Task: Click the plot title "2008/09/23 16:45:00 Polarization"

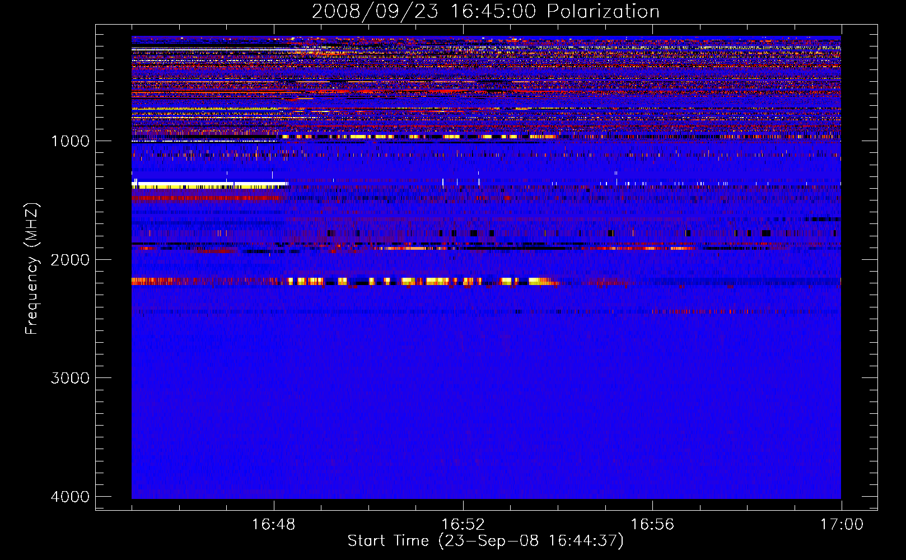Action: [485, 12]
